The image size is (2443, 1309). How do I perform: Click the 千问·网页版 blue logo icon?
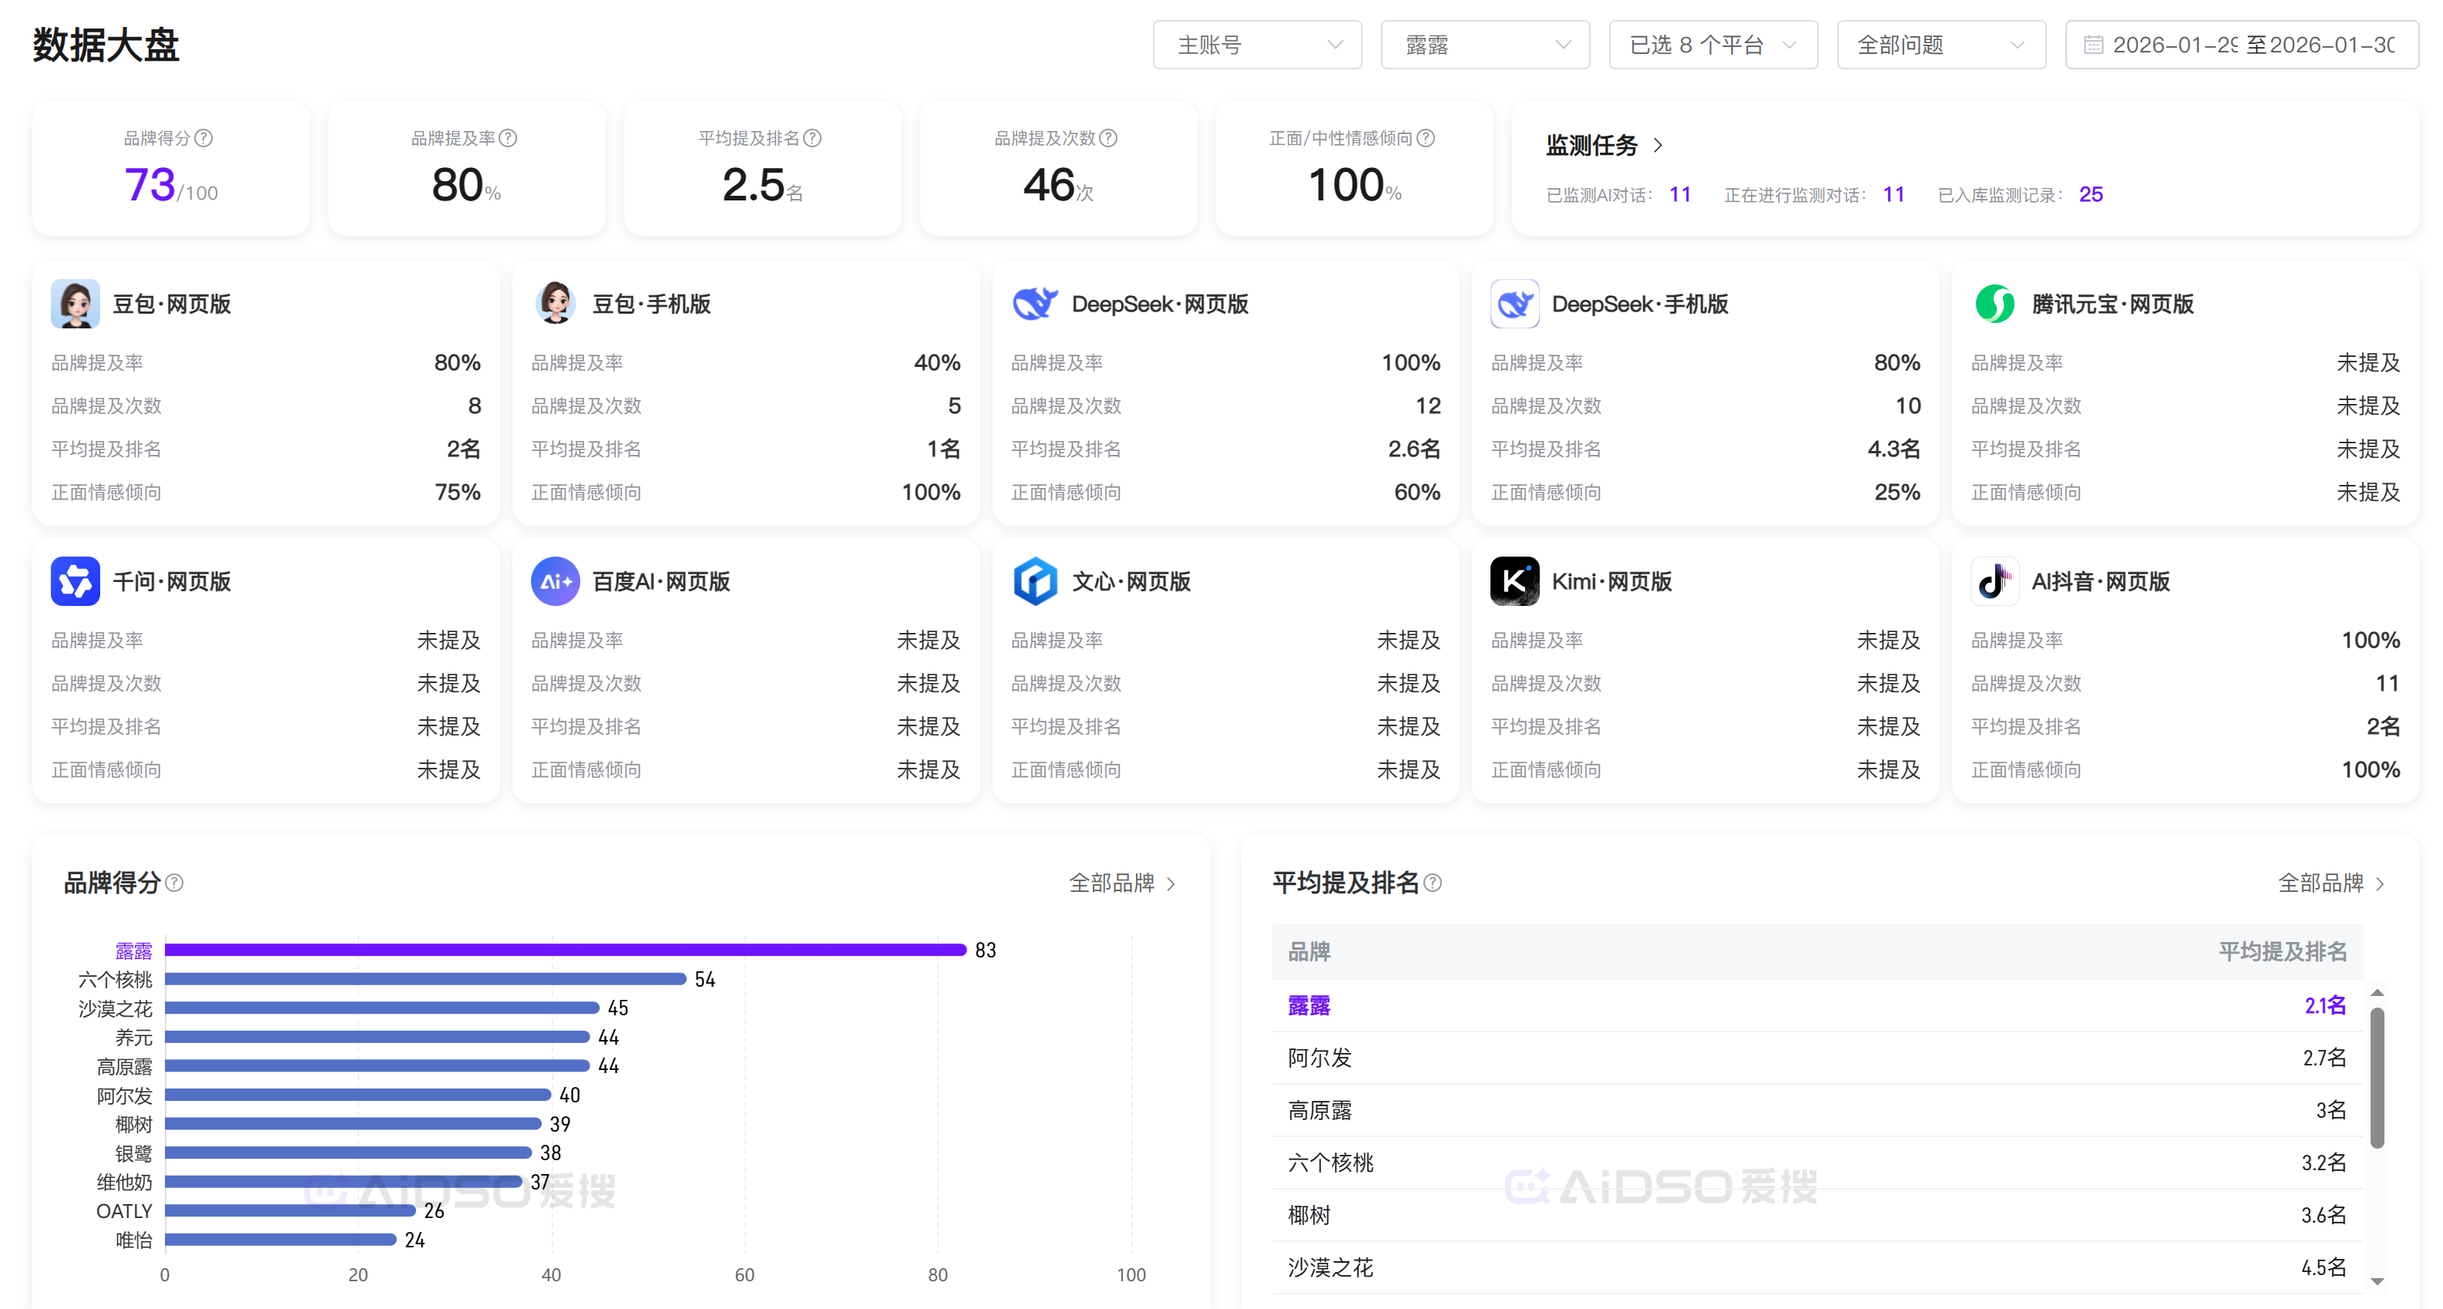[x=75, y=581]
